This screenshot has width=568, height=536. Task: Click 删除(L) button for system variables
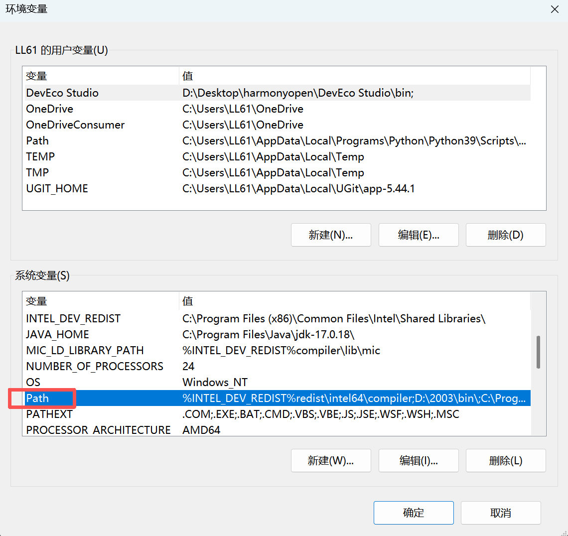point(506,461)
